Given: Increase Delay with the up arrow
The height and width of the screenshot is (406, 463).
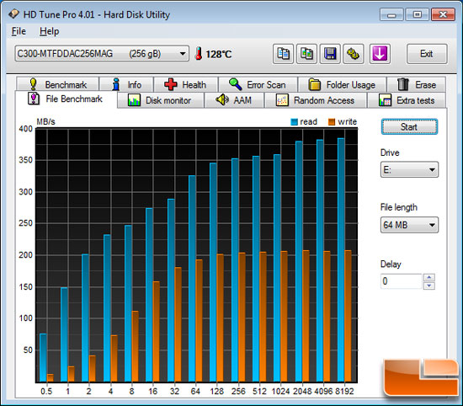Looking at the screenshot, I should (x=429, y=277).
